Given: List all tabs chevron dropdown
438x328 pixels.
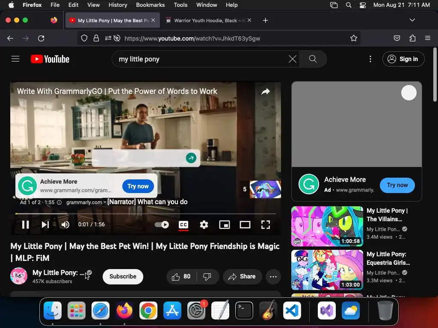Looking at the screenshot, I should 412,20.
